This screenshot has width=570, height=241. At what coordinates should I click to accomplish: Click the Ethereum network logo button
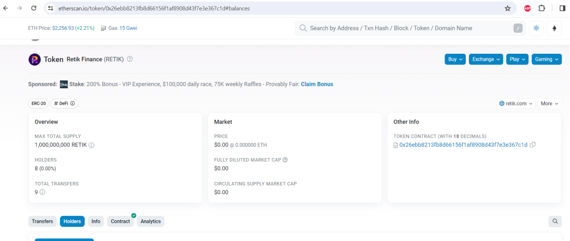555,28
